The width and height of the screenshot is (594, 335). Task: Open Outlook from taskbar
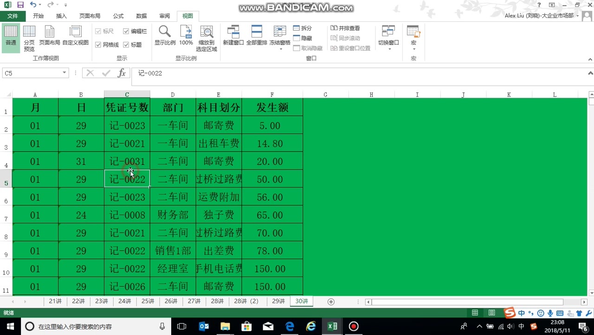click(204, 326)
